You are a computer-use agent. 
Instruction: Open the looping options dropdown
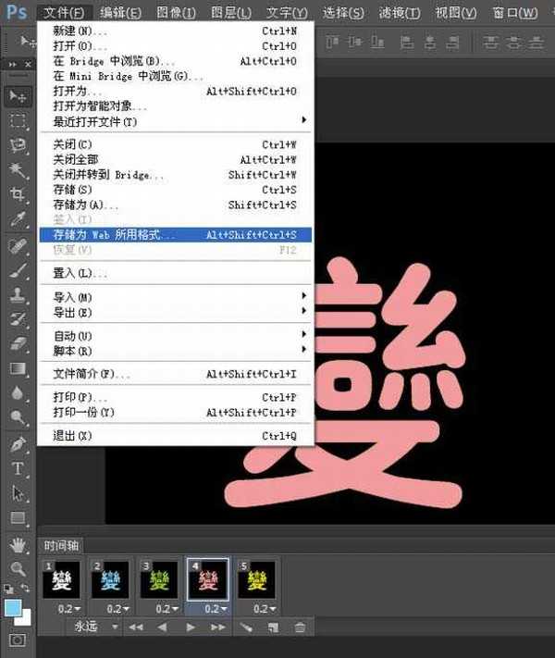point(97,627)
